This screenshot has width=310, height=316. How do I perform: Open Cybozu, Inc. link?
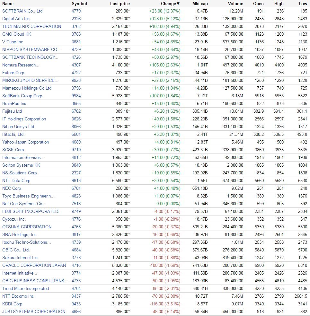point(14,219)
